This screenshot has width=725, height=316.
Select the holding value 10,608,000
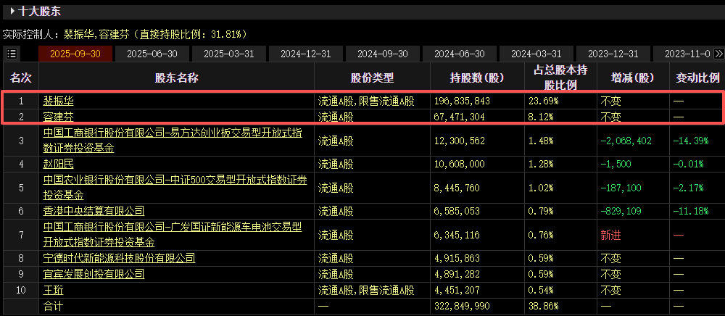pyautogui.click(x=460, y=164)
